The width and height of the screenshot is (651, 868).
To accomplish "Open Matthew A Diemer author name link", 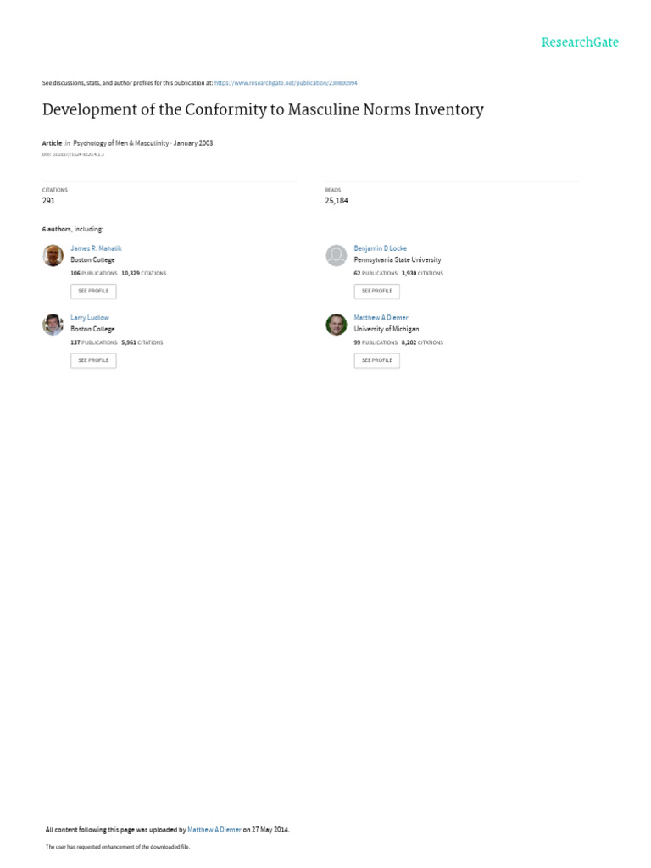I will click(x=381, y=317).
